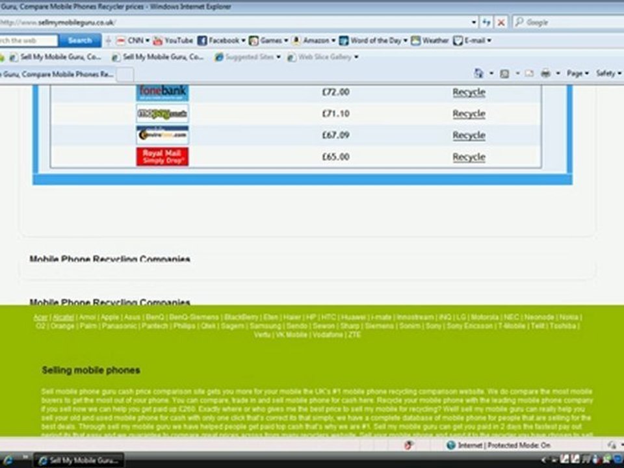
Task: Click the address bar refresh icon
Action: (x=486, y=22)
